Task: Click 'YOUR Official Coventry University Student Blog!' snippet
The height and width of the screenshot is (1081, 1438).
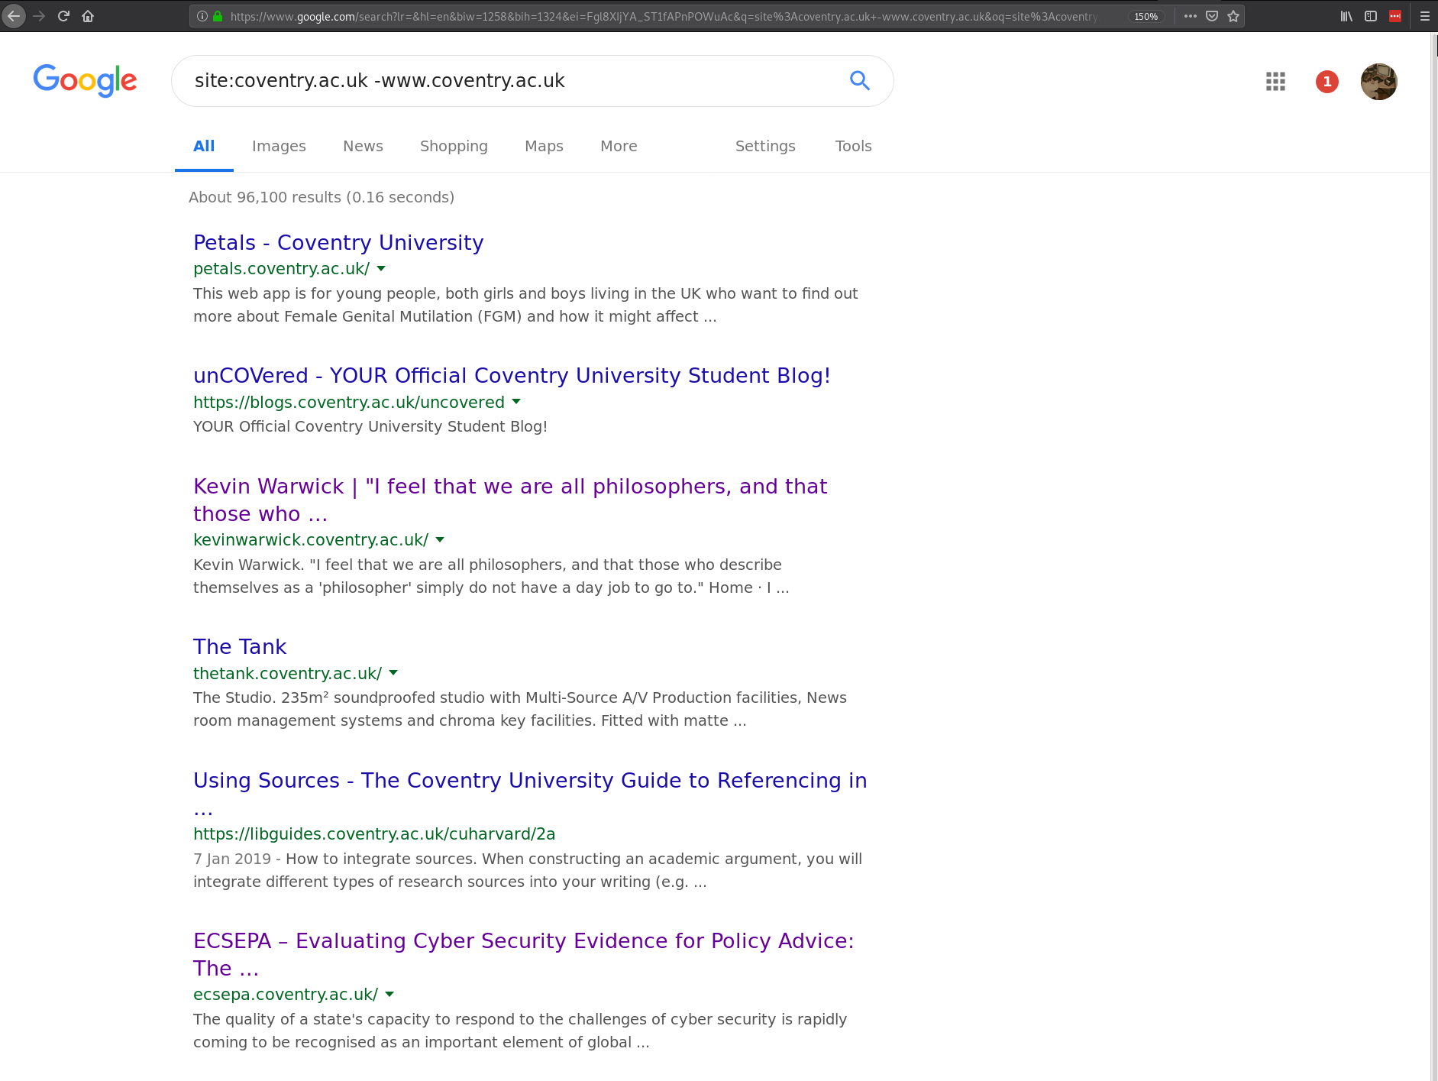Action: click(x=370, y=426)
